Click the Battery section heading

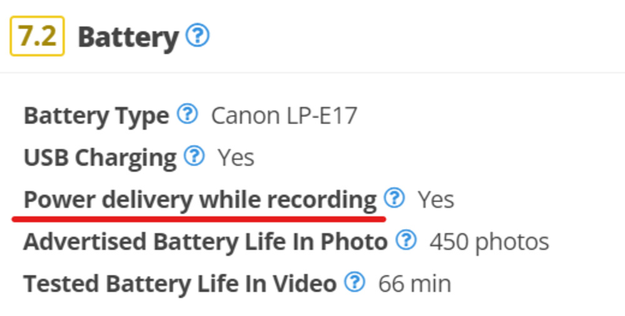coord(128,37)
